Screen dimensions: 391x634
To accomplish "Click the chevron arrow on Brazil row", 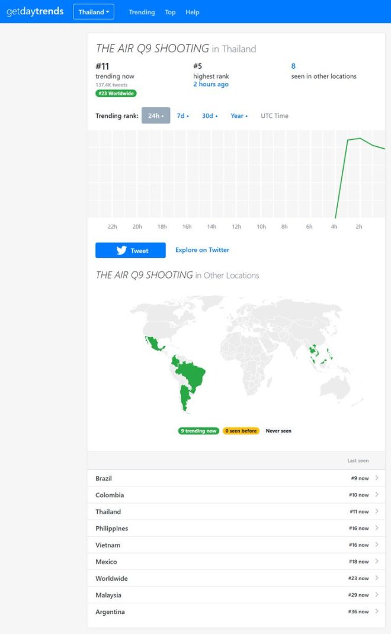I will 377,478.
